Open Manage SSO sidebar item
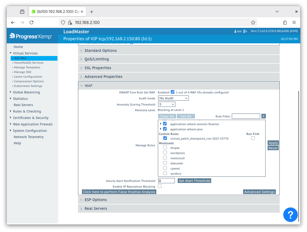Screen dimensions: 307x232 (22, 72)
